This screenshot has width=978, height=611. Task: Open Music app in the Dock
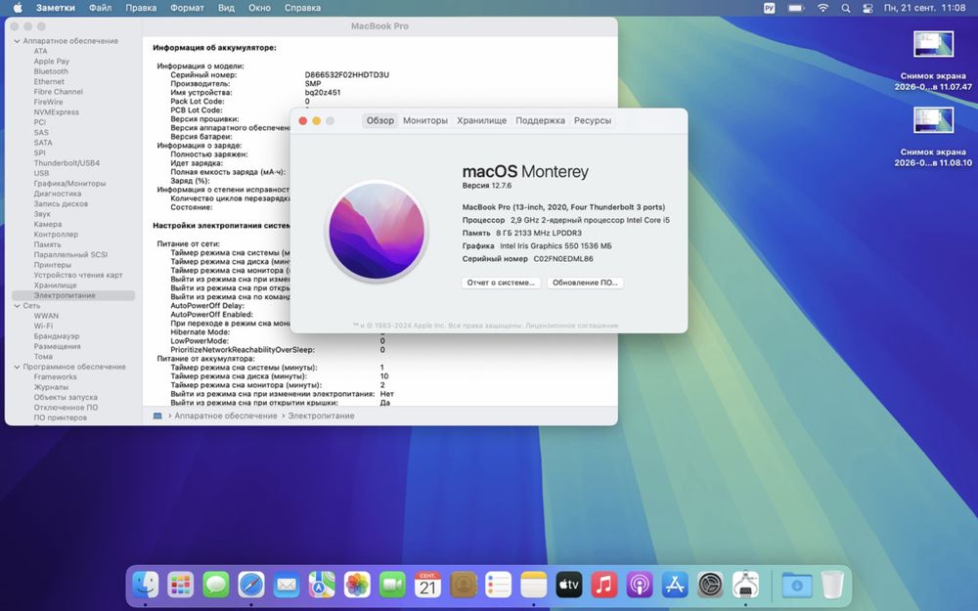pyautogui.click(x=603, y=585)
